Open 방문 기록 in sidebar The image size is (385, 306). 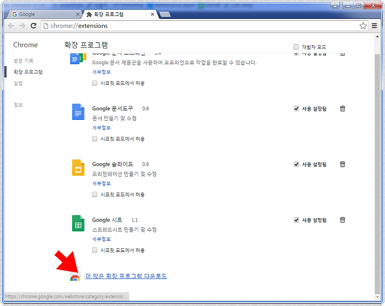point(24,60)
